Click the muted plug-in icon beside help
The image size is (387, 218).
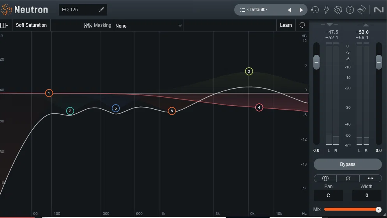(362, 10)
